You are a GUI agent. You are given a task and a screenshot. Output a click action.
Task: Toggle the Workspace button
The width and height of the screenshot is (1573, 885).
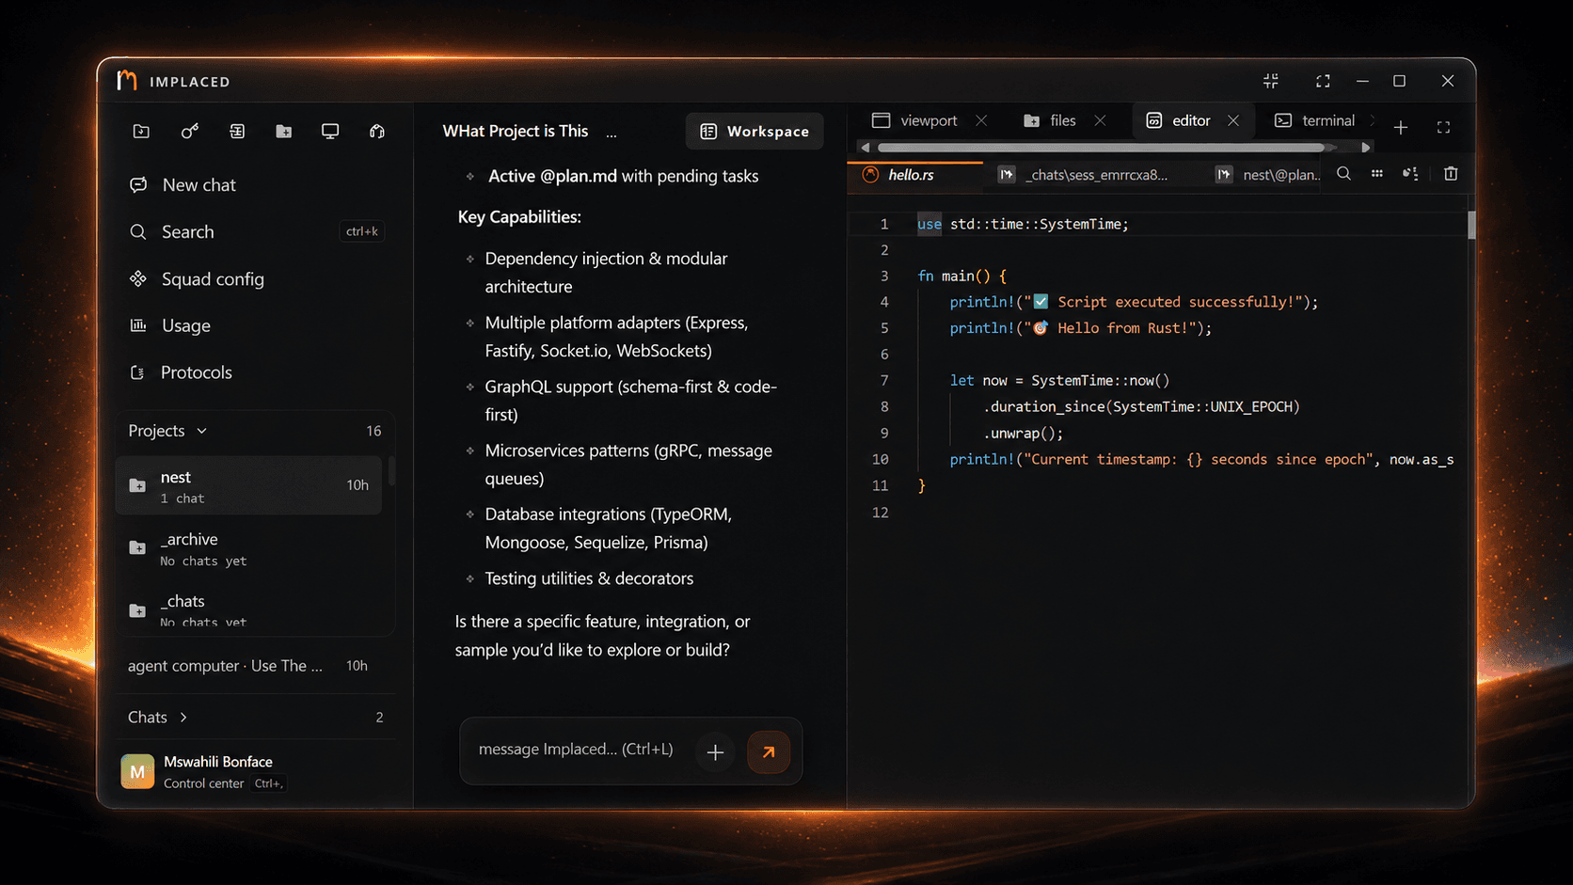[x=755, y=132]
